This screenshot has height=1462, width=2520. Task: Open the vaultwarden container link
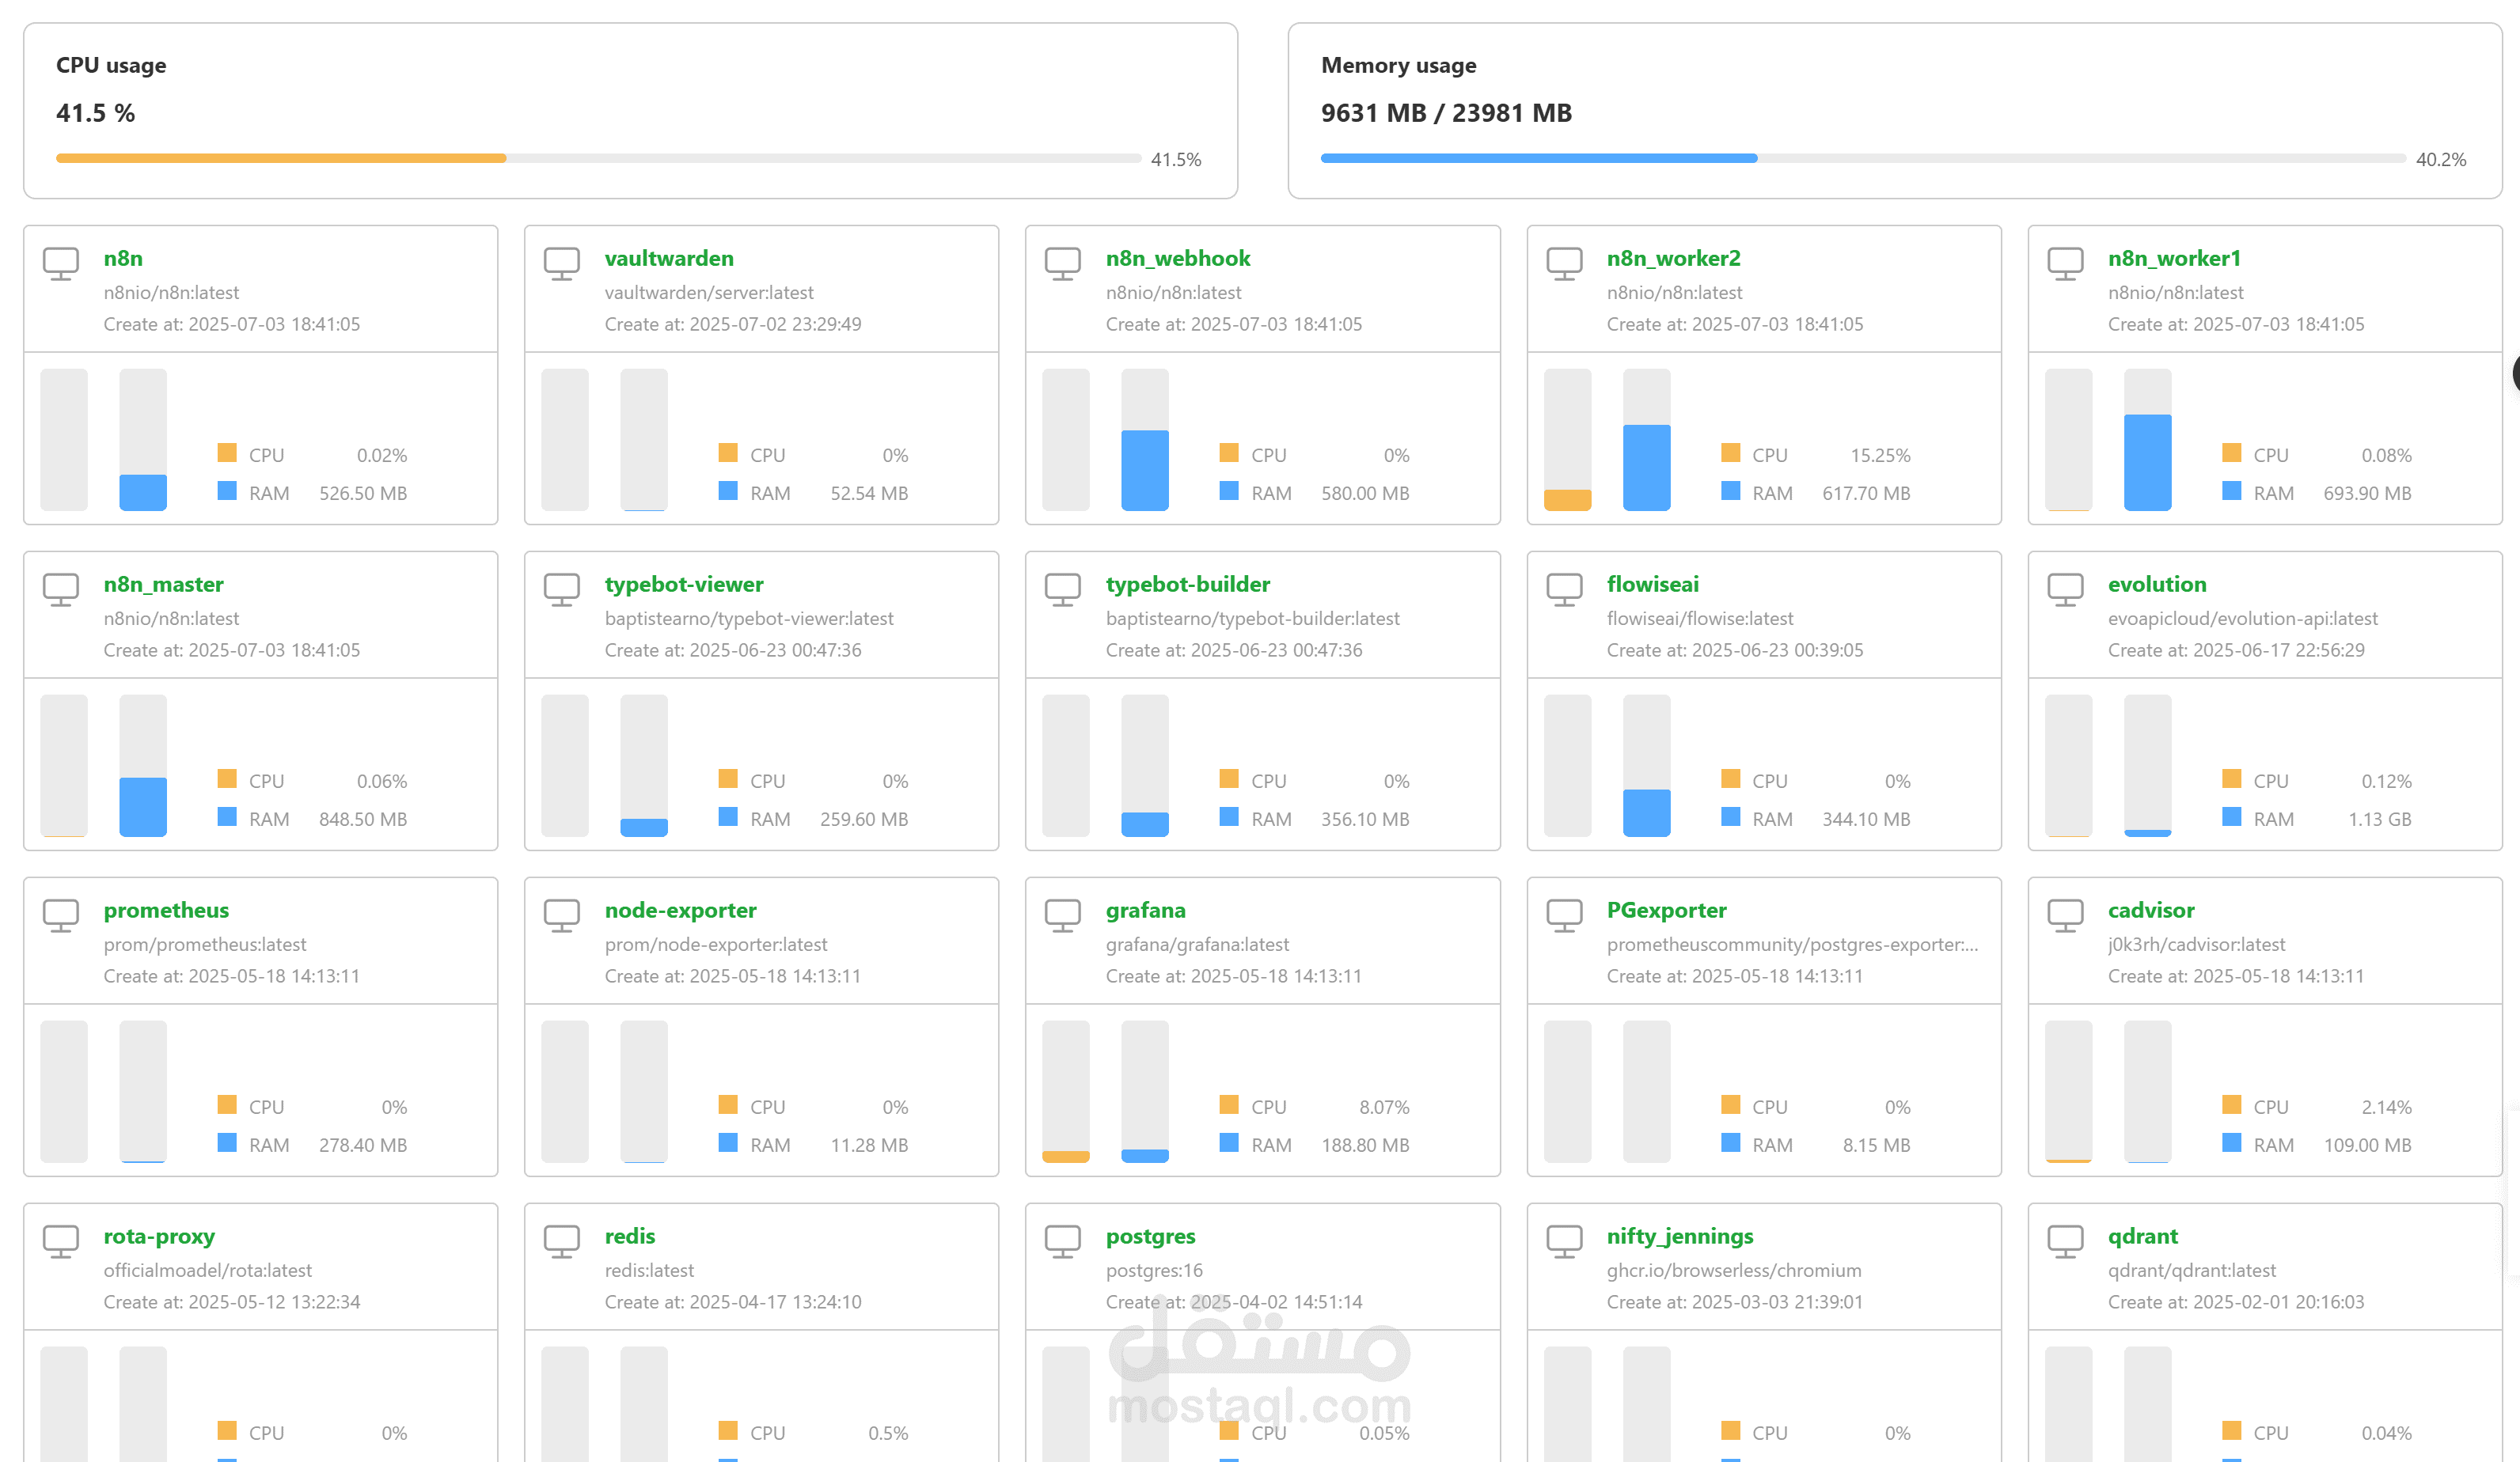[669, 258]
